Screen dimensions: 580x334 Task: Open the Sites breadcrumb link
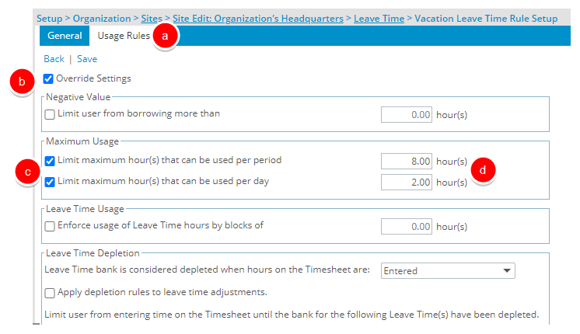click(x=152, y=17)
